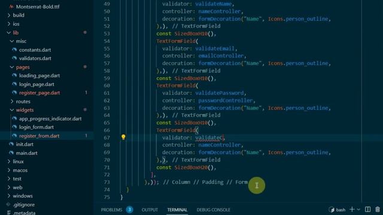Click emailController on line 56

221,56
